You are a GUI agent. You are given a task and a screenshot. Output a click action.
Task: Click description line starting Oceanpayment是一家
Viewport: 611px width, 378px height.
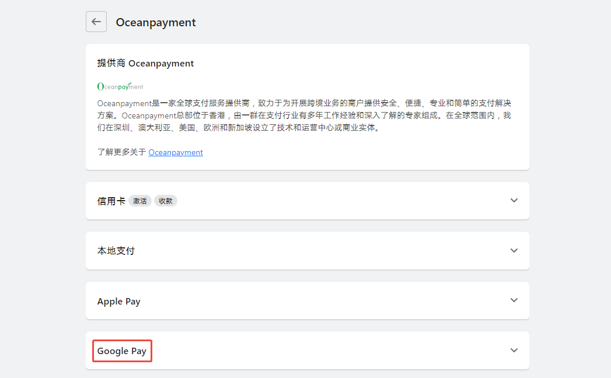click(303, 103)
